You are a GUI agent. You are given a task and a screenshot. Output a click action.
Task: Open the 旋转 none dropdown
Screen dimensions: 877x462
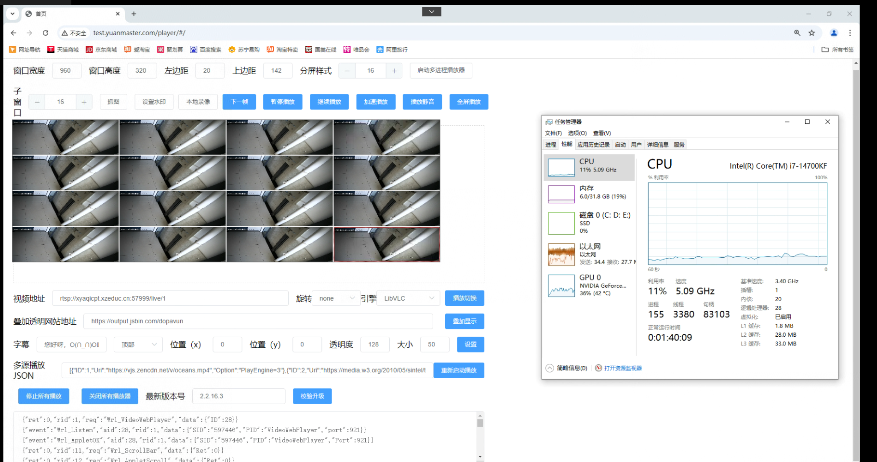click(x=336, y=298)
